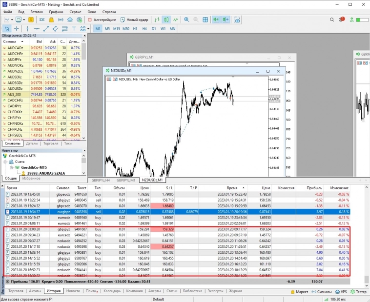Viewport: 370px width, 302px height.
Task: Collapse the Счета tree node
Action: point(5,161)
